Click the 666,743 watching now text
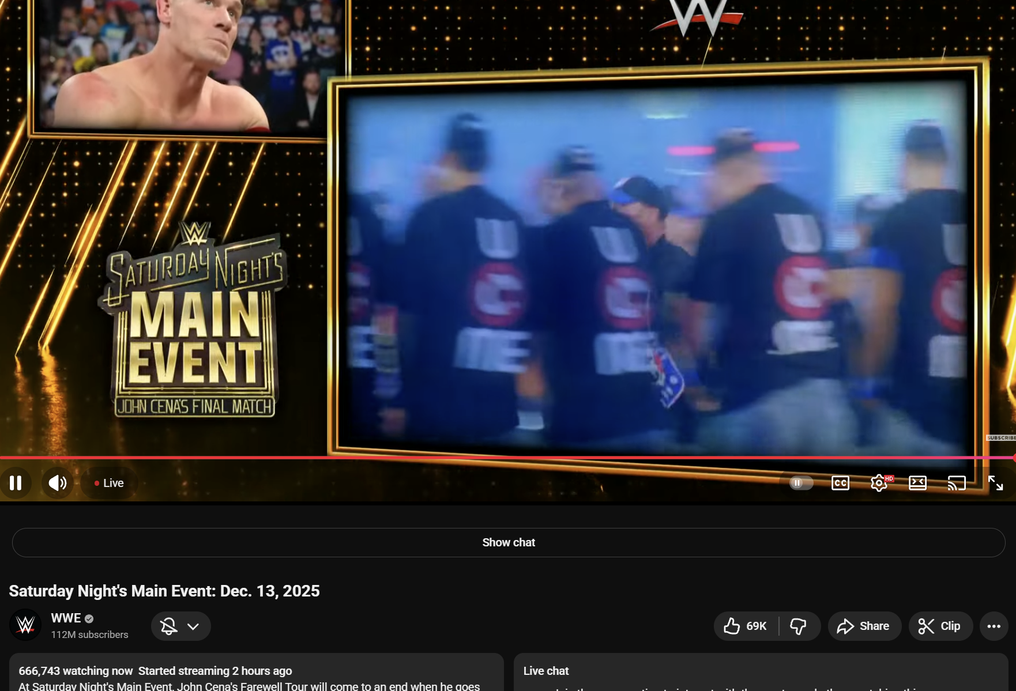1016x691 pixels. pyautogui.click(x=76, y=671)
